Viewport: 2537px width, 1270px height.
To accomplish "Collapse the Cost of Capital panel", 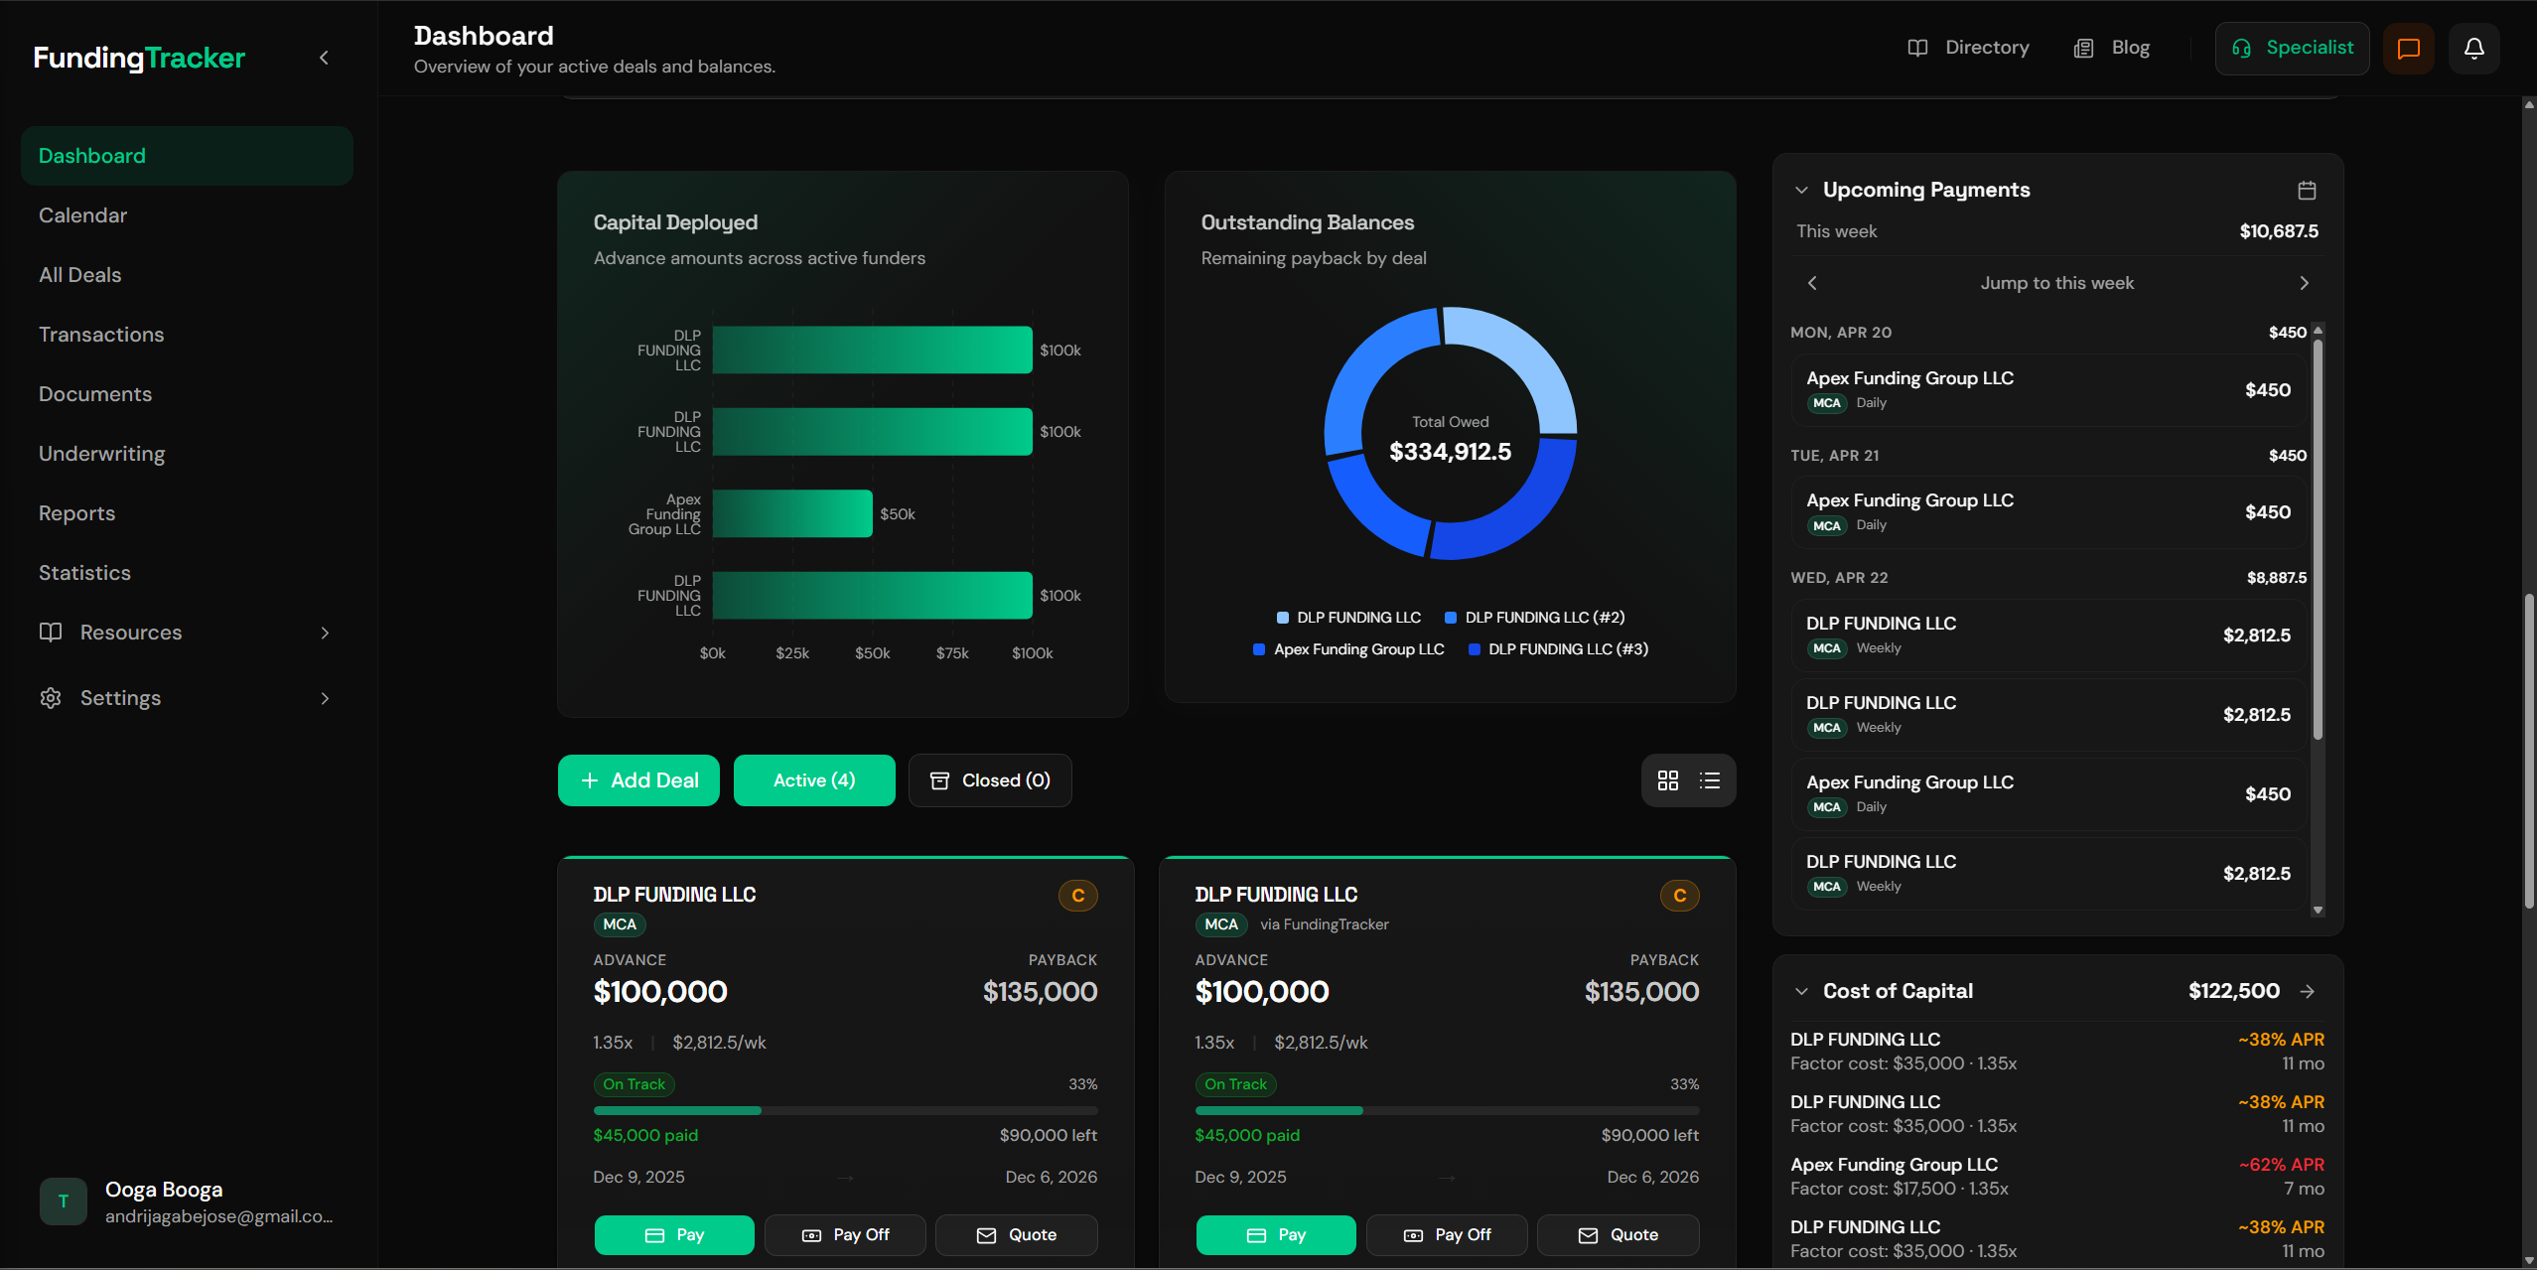I will [x=1801, y=991].
